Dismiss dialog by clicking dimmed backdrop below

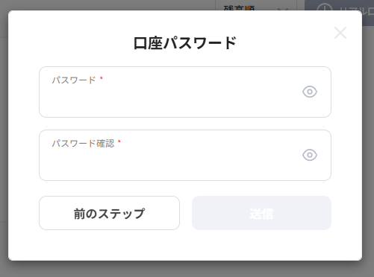click(185, 270)
